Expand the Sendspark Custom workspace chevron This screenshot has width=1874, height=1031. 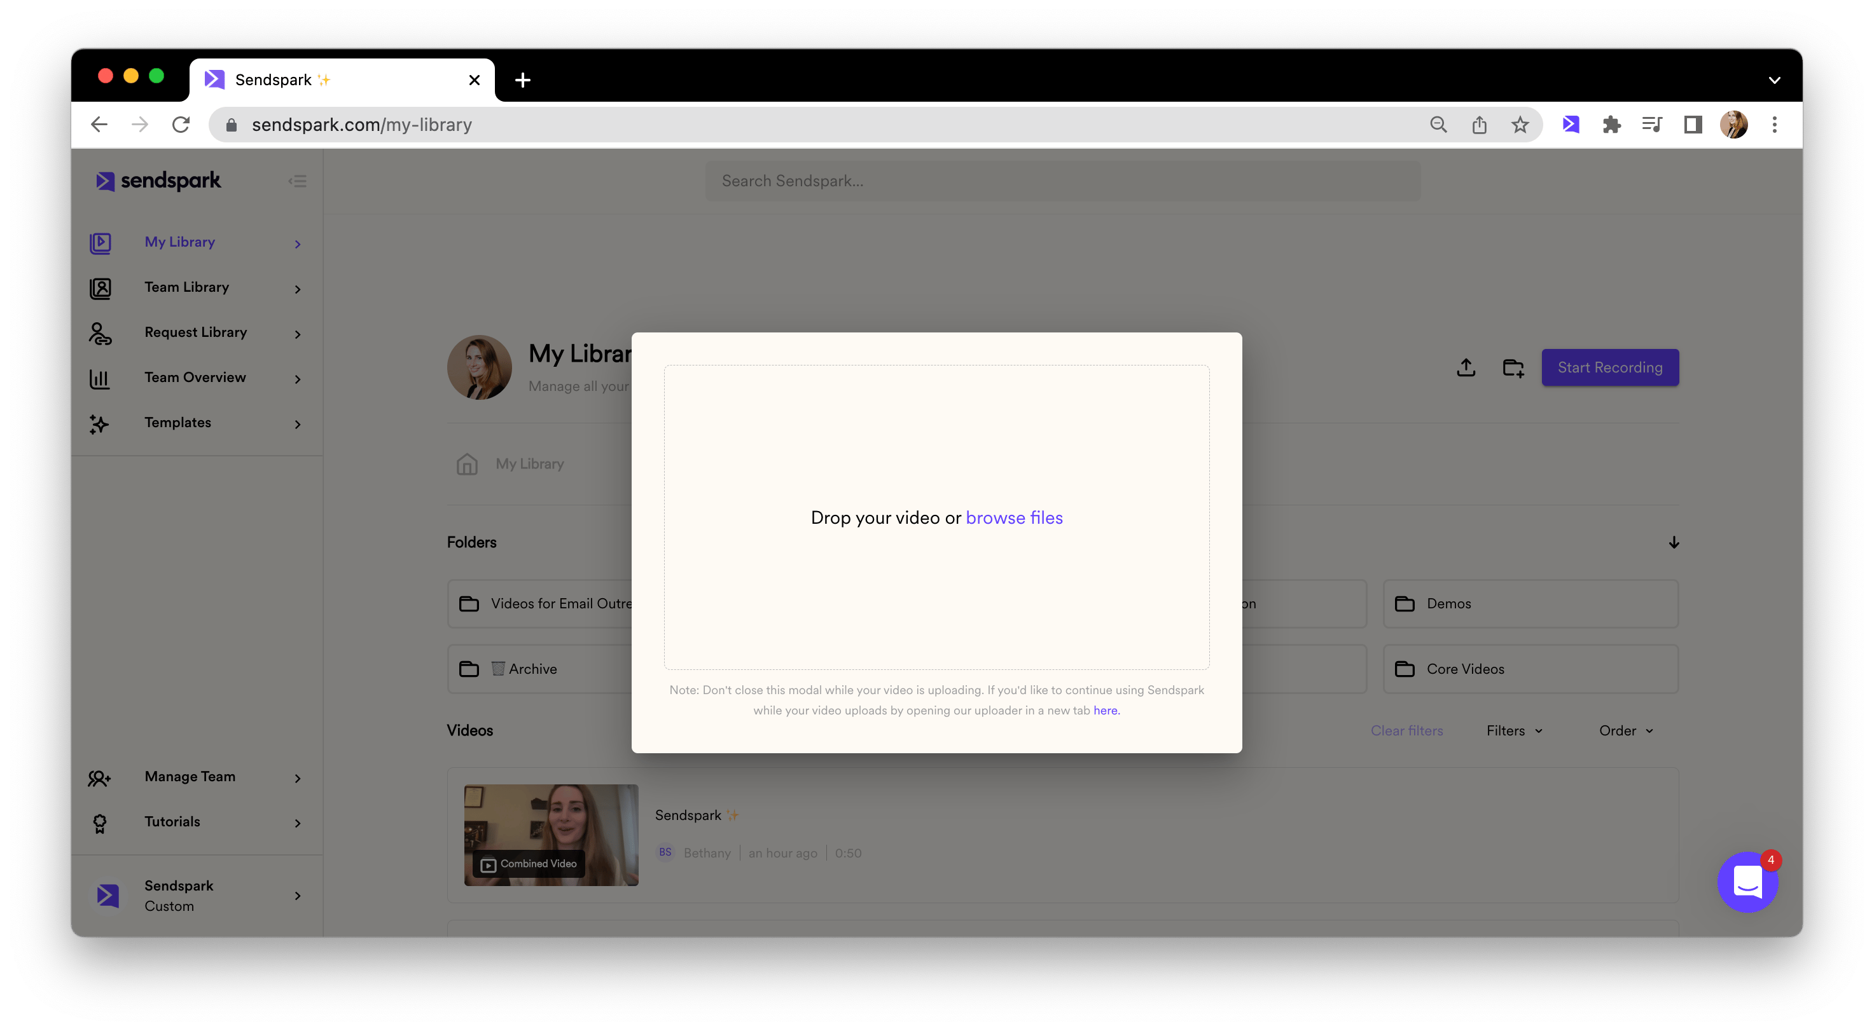click(298, 896)
